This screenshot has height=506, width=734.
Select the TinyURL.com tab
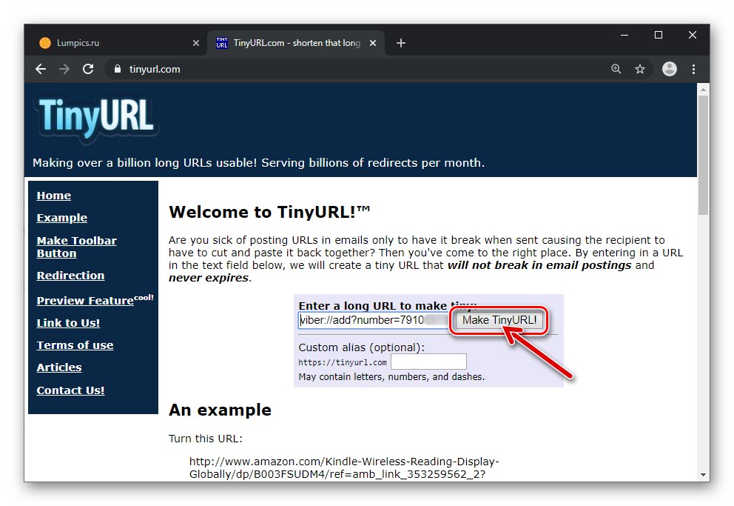(x=296, y=43)
